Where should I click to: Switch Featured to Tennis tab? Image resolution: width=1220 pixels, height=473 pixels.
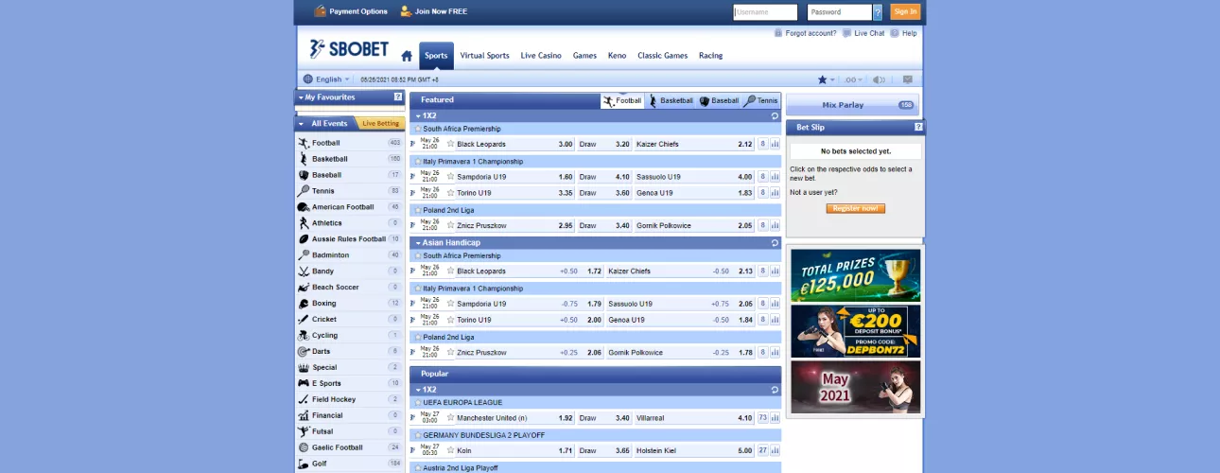(761, 100)
